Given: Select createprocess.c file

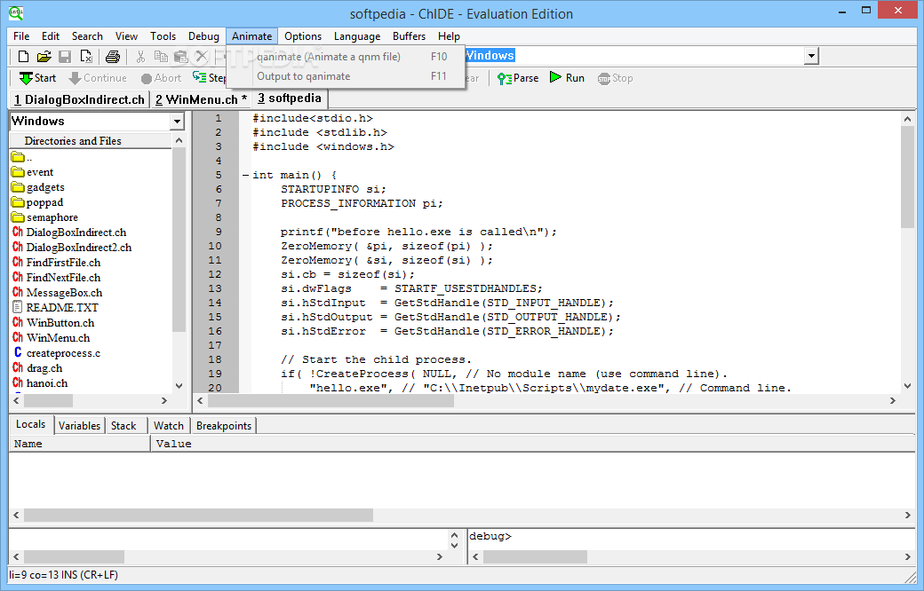Looking at the screenshot, I should point(56,352).
